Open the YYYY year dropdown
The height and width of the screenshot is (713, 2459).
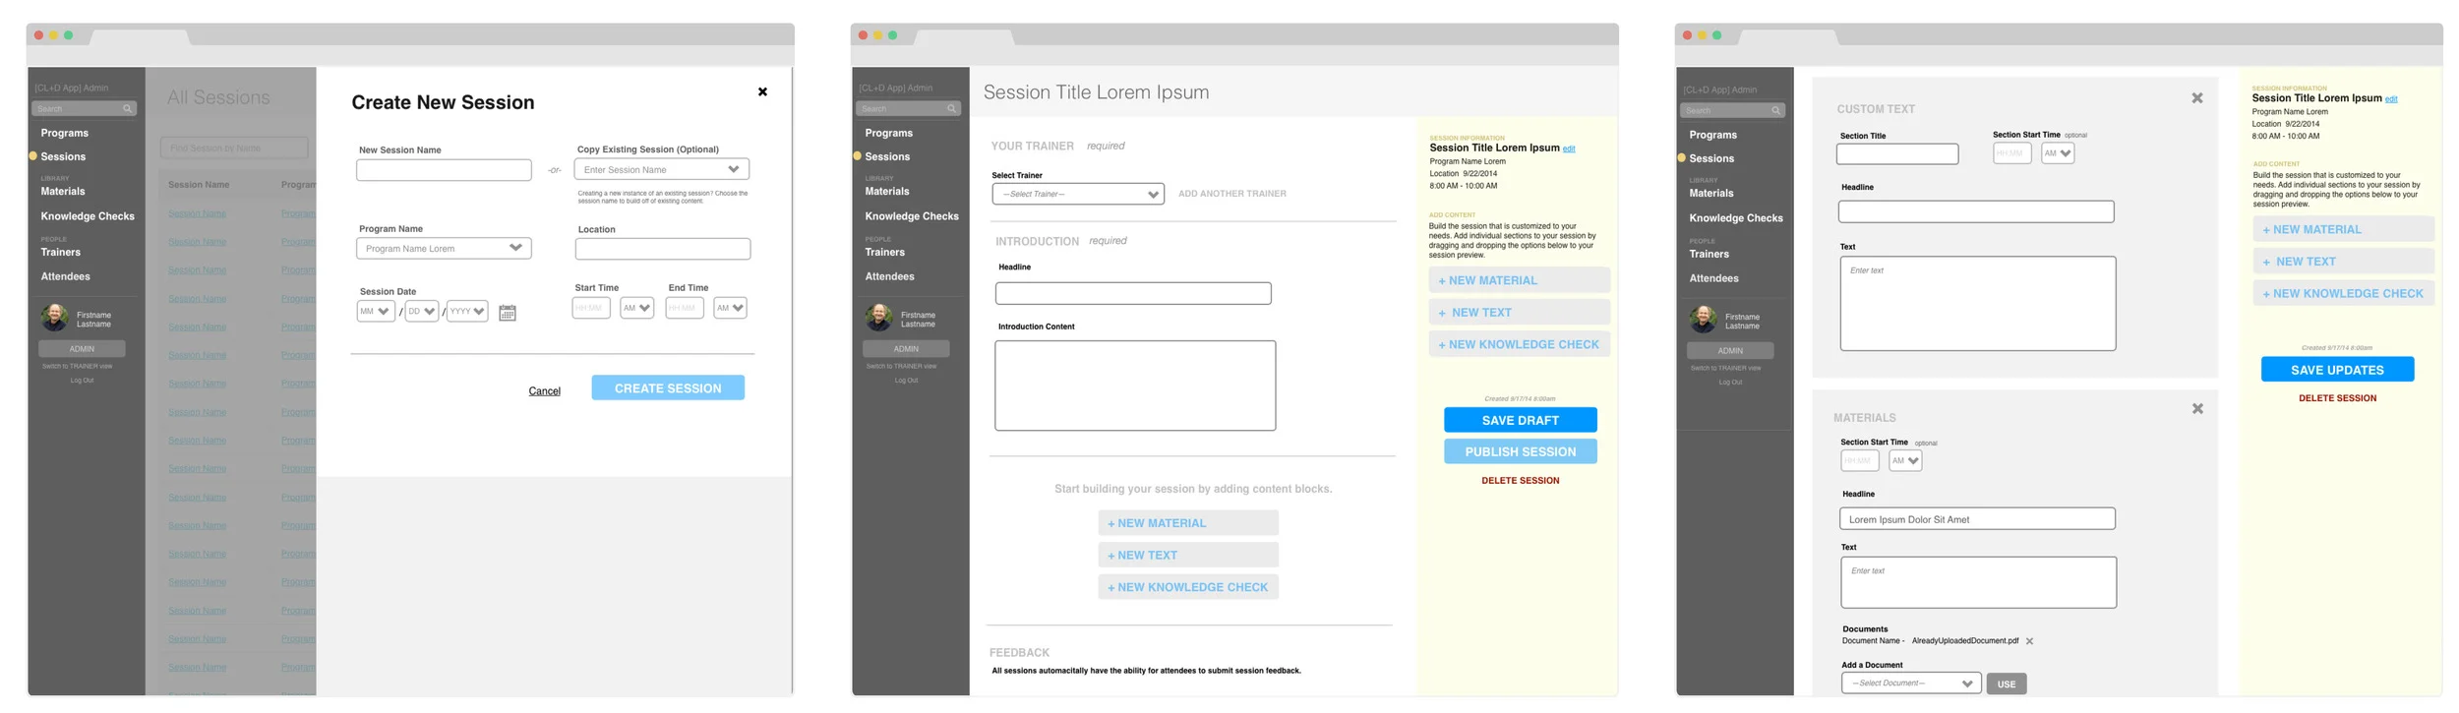coord(467,311)
